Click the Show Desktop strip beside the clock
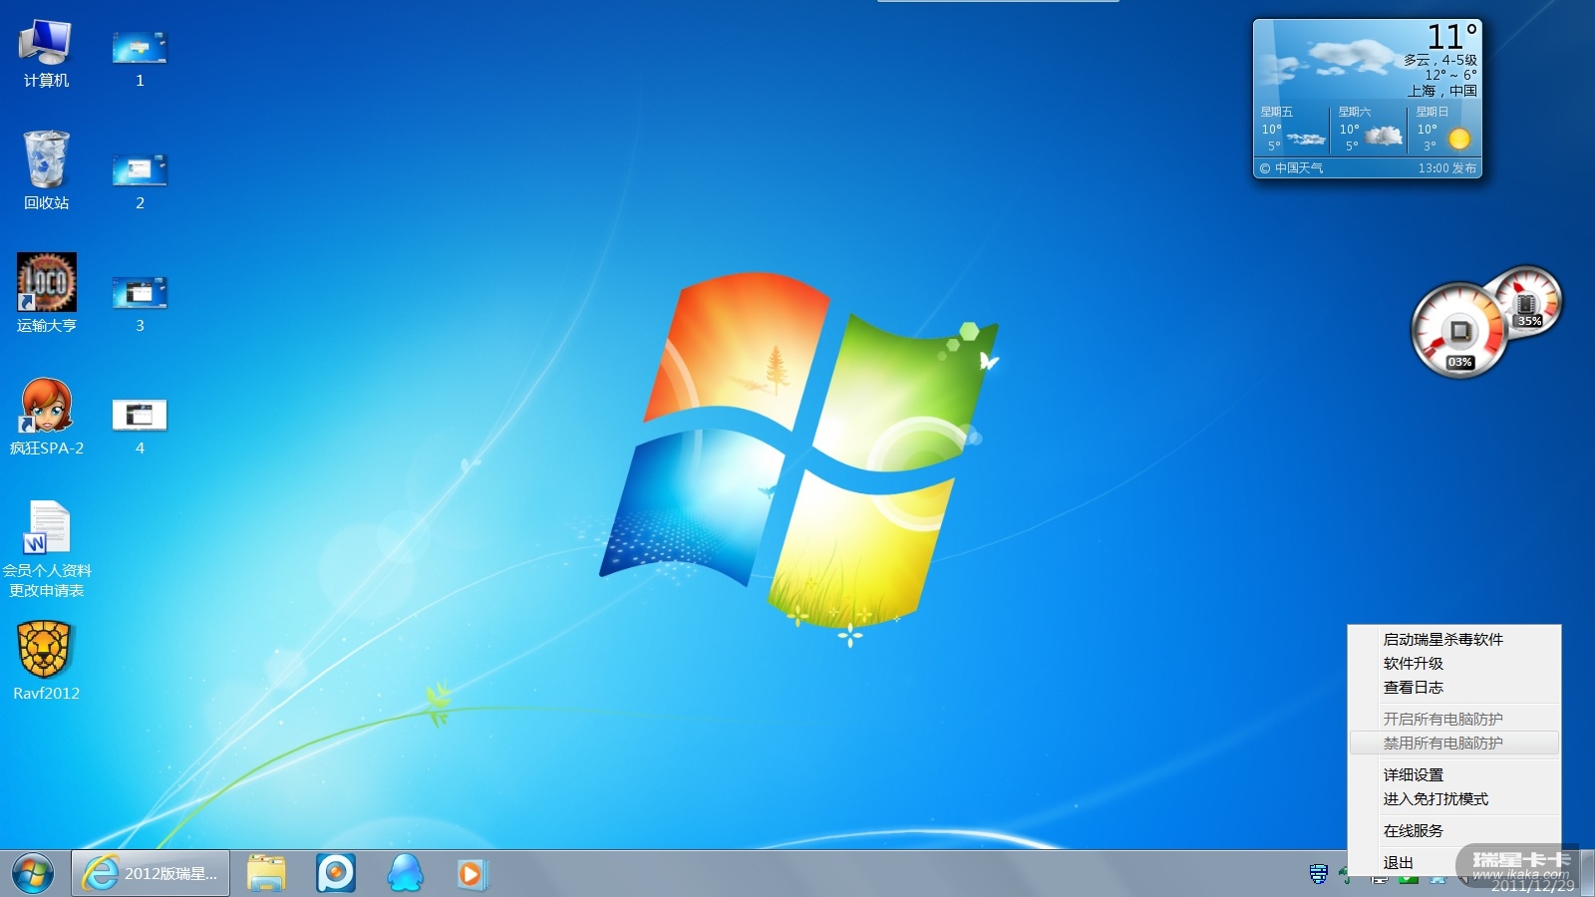 1587,873
